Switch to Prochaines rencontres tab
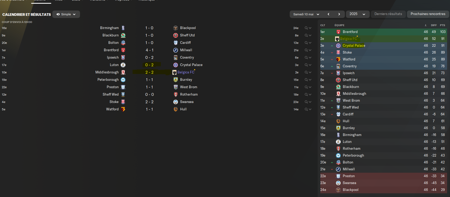 point(428,14)
